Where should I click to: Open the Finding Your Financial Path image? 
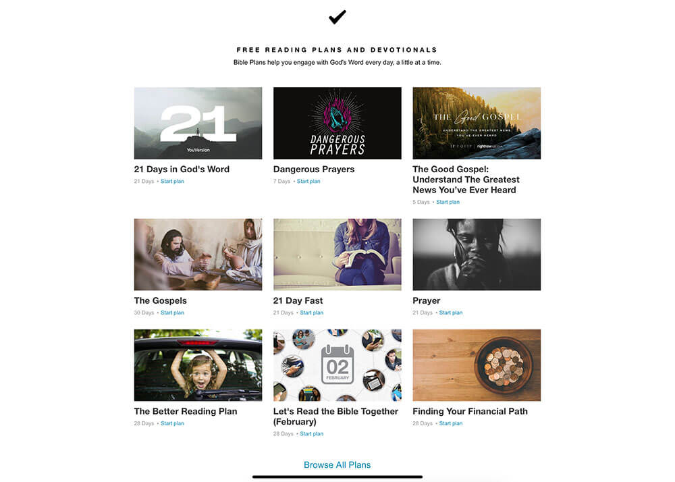coord(477,365)
